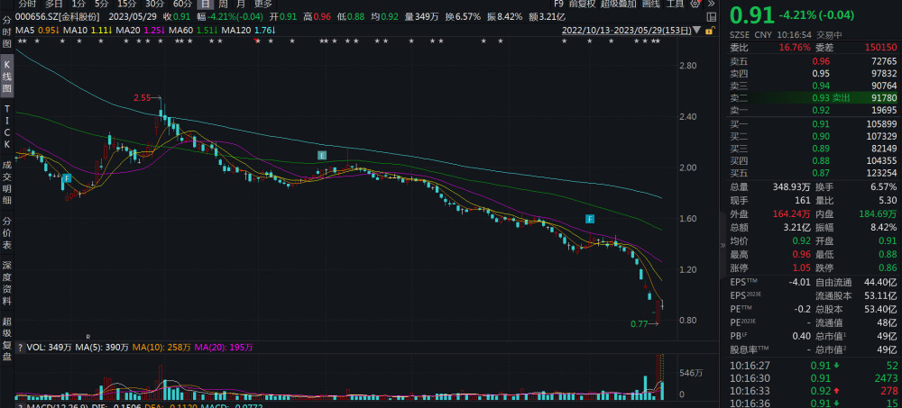The height and width of the screenshot is (408, 902).
Task: Click the VOL indicator help question mark
Action: (x=20, y=347)
